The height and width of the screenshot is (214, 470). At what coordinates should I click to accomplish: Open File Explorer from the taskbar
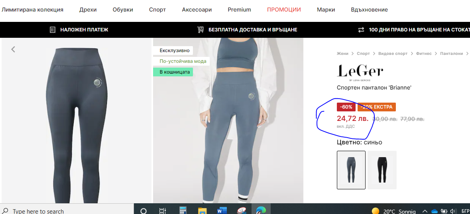202,211
